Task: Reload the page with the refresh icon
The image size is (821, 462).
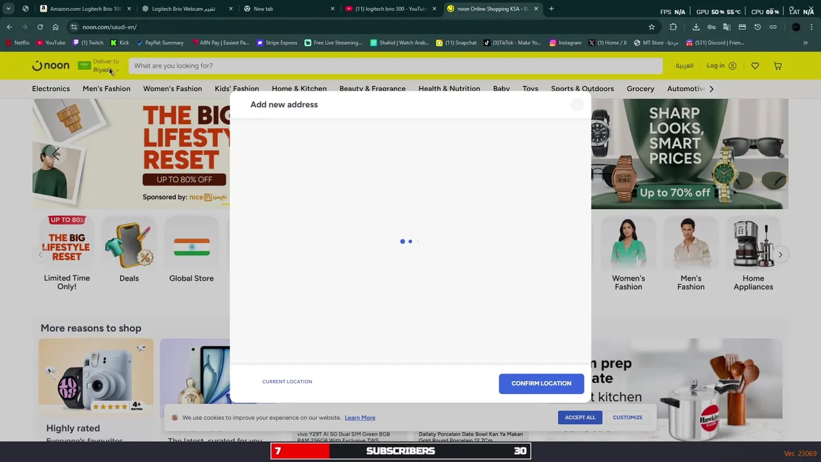Action: [40, 27]
